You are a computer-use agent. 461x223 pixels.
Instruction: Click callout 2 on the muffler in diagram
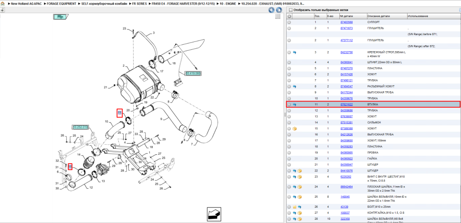click(x=124, y=65)
